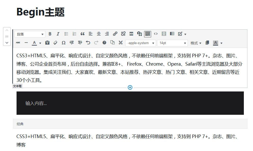This screenshot has width=253, height=151.
Task: Redo the last undone action
Action: 96,43
